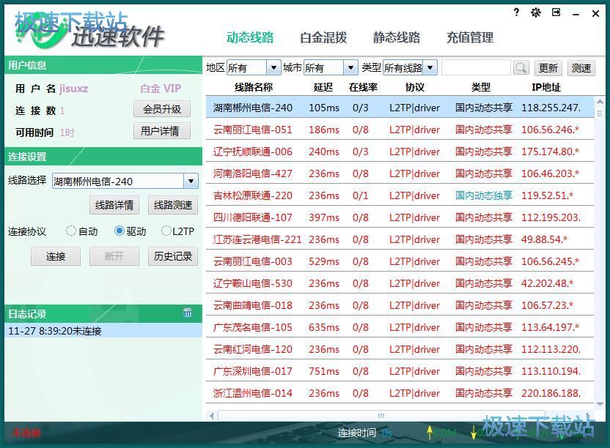The image size is (610, 448).
Task: Click the search magnifier in the filter bar
Action: pos(521,67)
